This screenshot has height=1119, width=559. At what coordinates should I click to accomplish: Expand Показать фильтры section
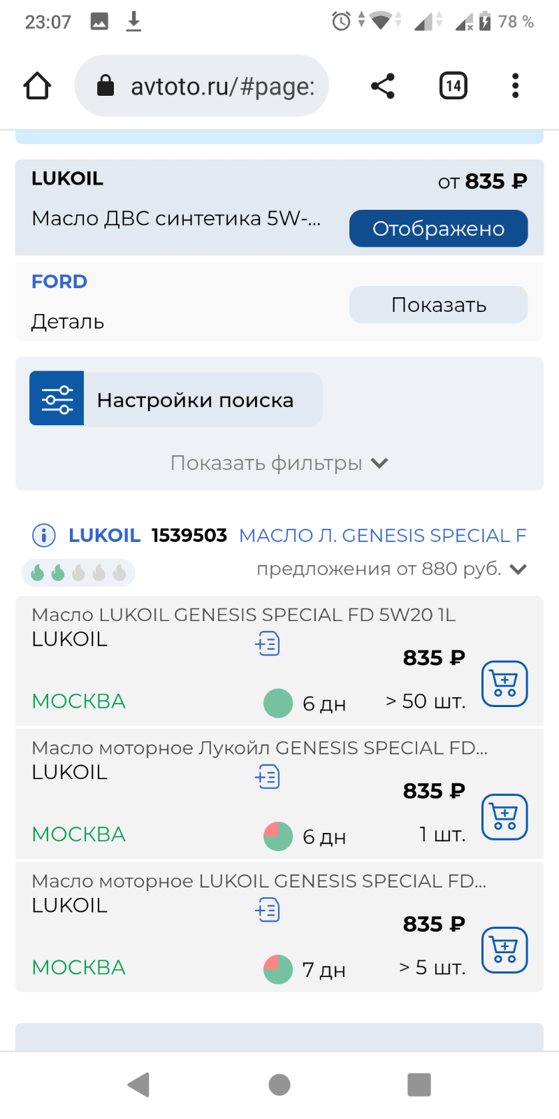pyautogui.click(x=279, y=463)
